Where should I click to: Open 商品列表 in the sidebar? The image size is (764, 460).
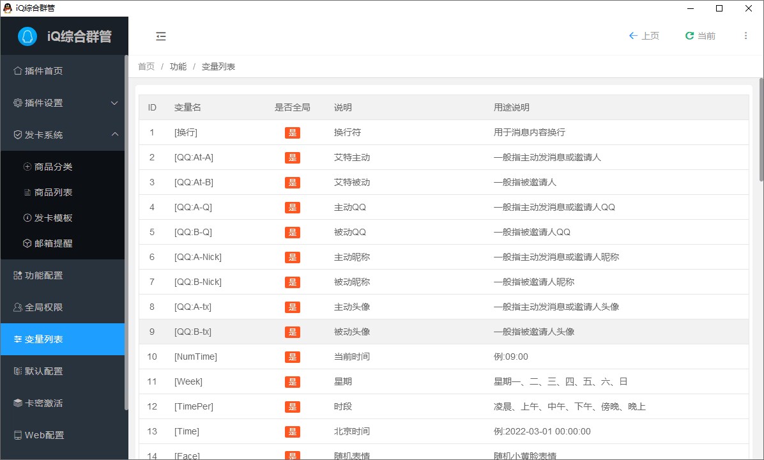pyautogui.click(x=54, y=192)
